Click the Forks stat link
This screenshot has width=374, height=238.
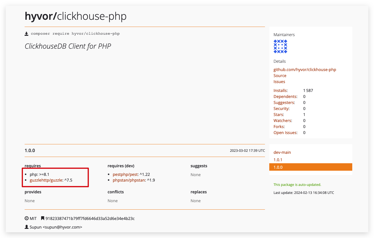click(279, 127)
